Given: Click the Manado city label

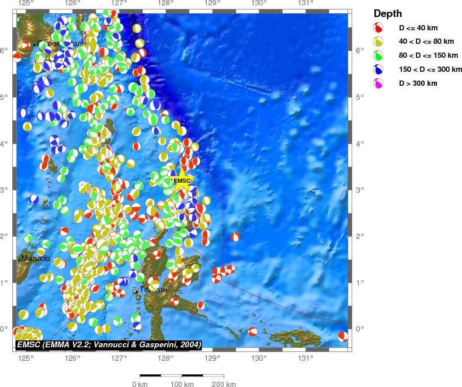Looking at the screenshot, I should click(x=36, y=259).
